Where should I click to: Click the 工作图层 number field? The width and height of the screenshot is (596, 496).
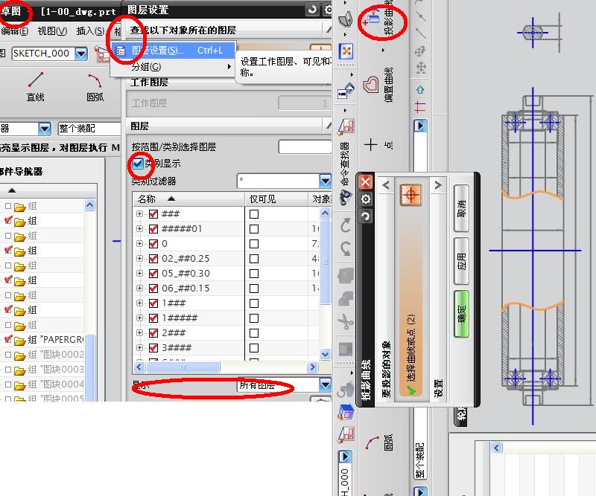(305, 103)
